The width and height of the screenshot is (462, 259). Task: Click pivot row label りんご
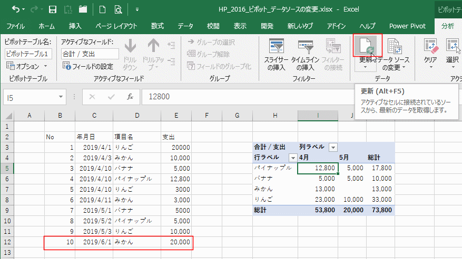[275, 200]
